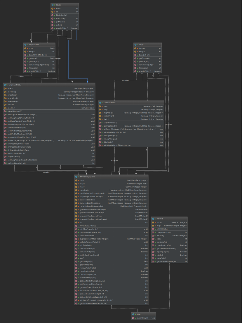Image resolution: width=242 pixels, height=323 pixels.
Task: Click the method icon beside getId() in Node
Action: click(53, 25)
